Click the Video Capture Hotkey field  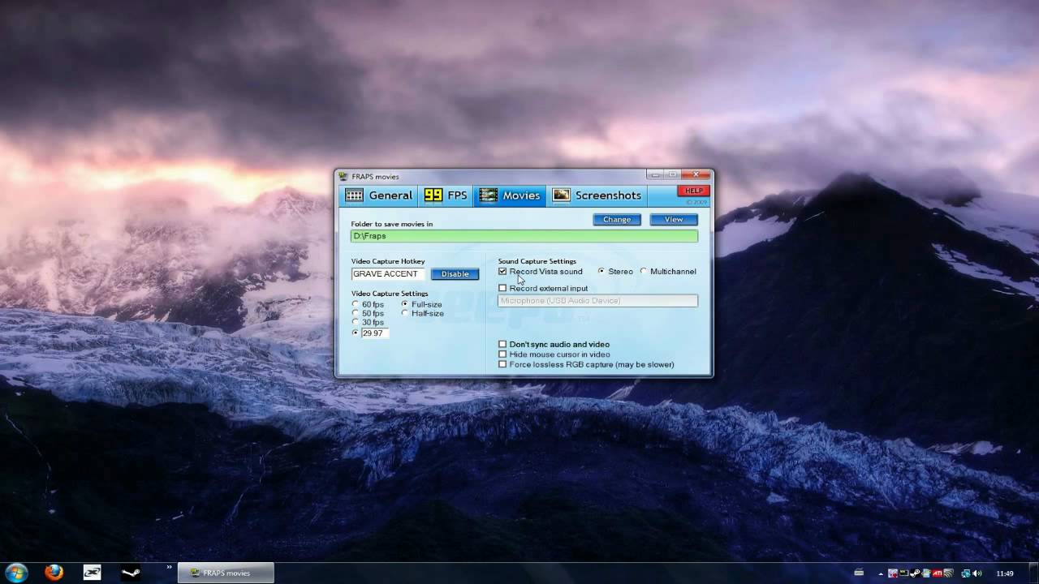pos(388,274)
